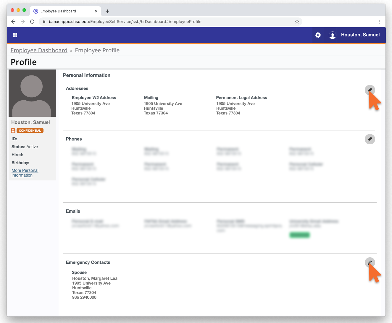
Task: Click the user avatar icon in header
Action: 333,35
